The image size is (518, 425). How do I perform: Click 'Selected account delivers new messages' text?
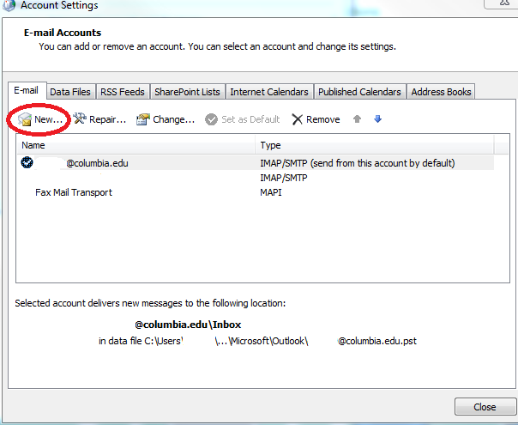pos(150,303)
